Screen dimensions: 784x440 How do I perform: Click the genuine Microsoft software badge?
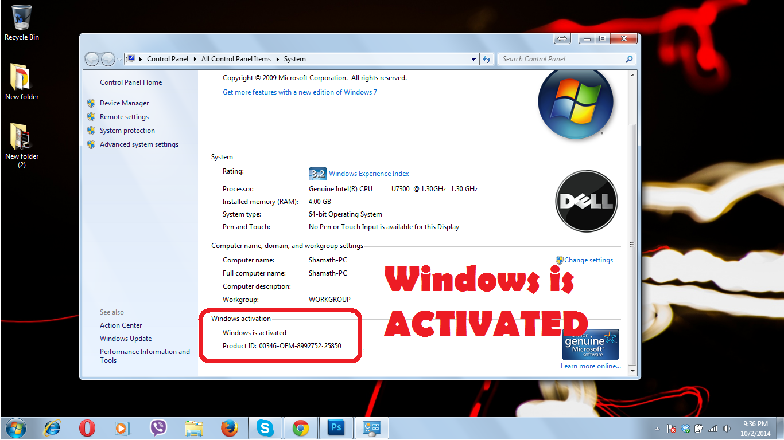[591, 344]
